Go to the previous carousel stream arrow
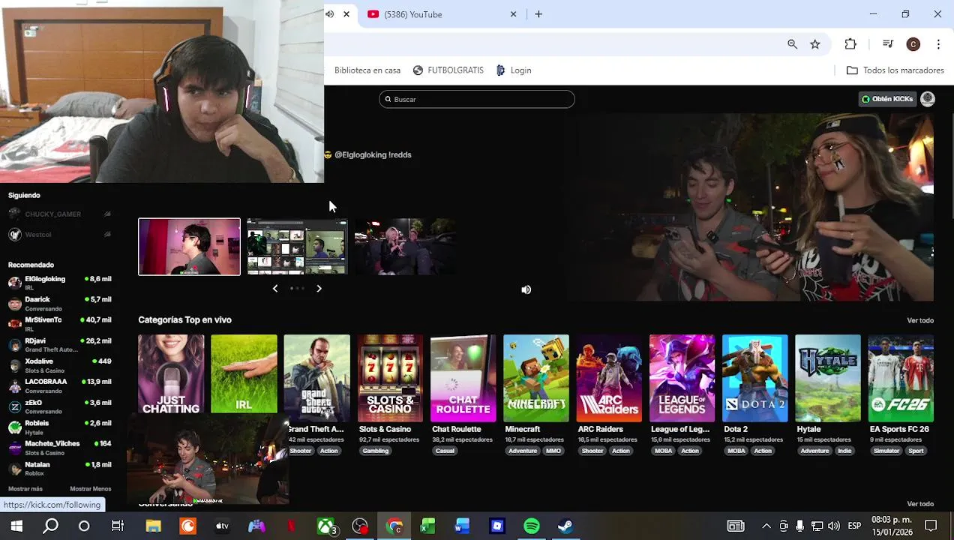Viewport: 954px width, 540px height. (275, 288)
